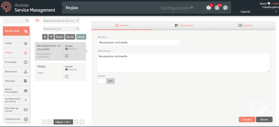Open the Soporte project dropdown

259,12
